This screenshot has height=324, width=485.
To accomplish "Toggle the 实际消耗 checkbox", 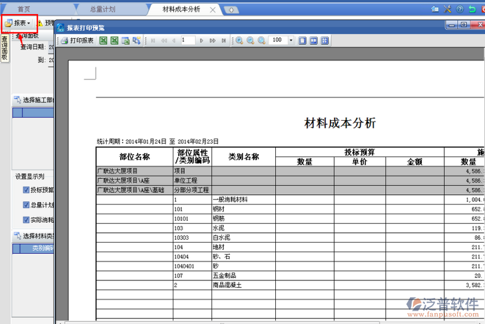I will pos(26,220).
